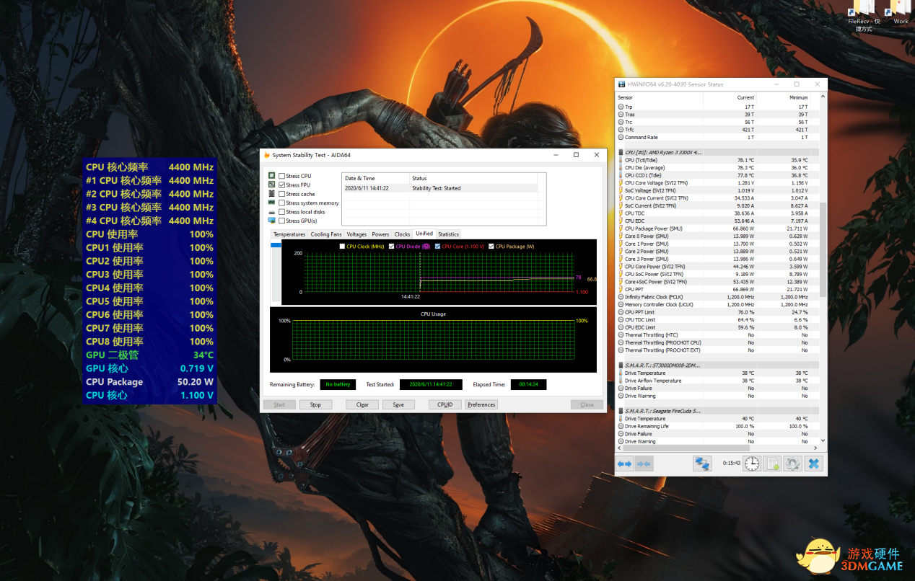Enable Stress cache checkbox
This screenshot has height=581, width=915.
pyautogui.click(x=282, y=194)
